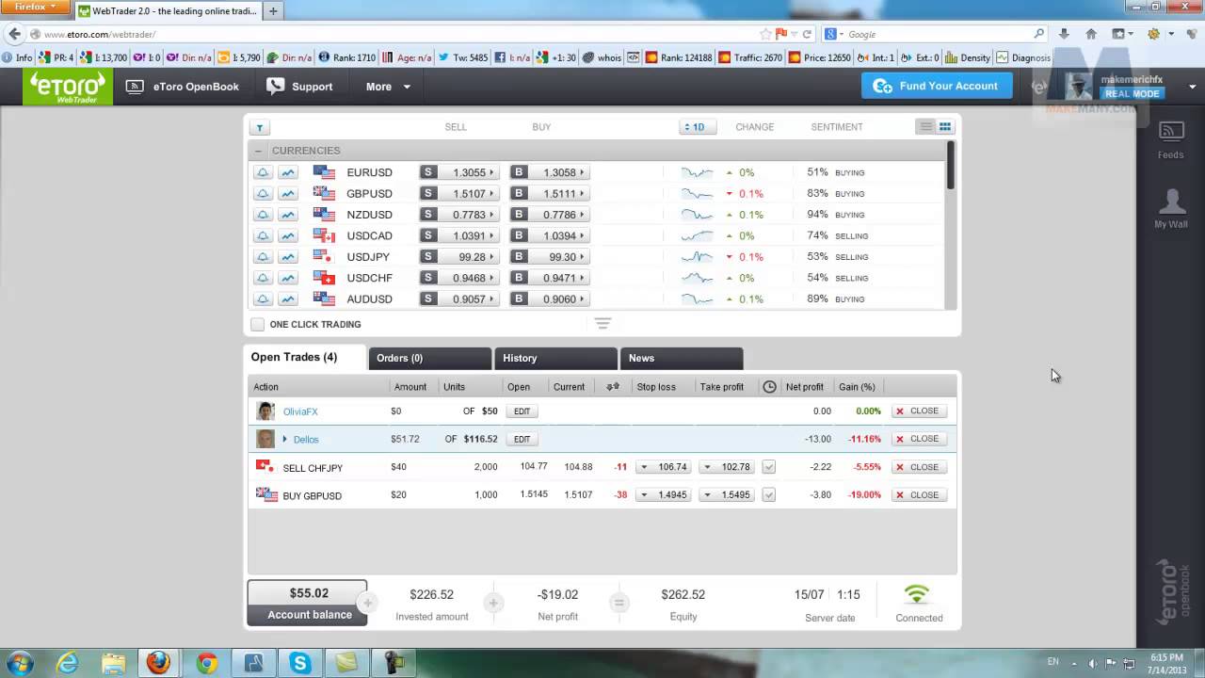This screenshot has height=678, width=1205.
Task: Enable One Click Trading checkbox
Action: pyautogui.click(x=257, y=324)
